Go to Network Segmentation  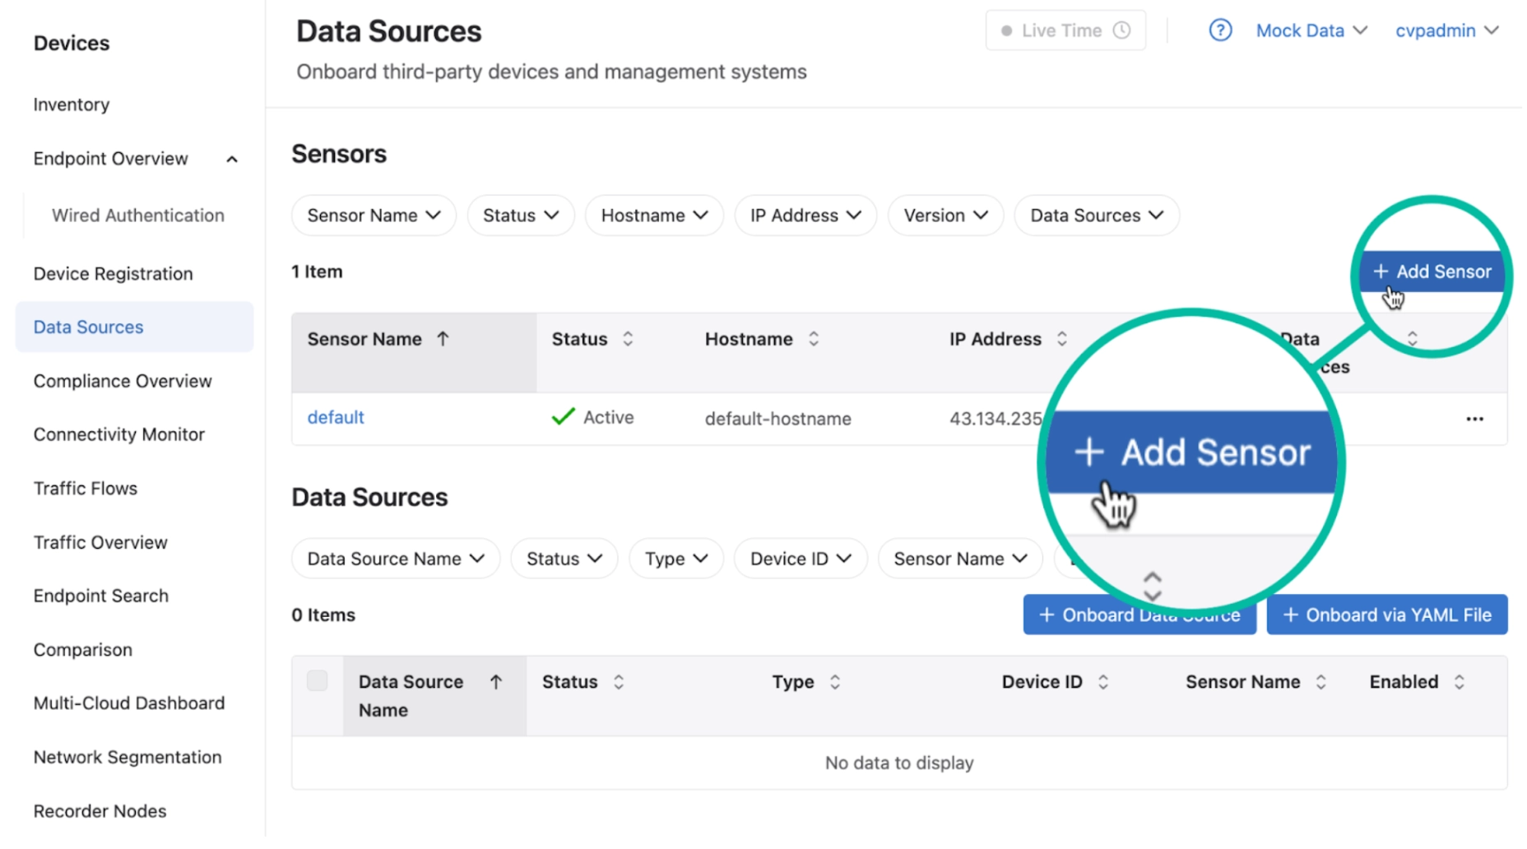tap(128, 757)
